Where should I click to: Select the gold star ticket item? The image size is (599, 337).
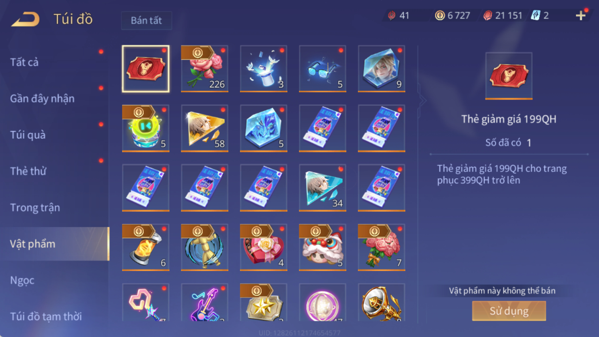(x=264, y=303)
